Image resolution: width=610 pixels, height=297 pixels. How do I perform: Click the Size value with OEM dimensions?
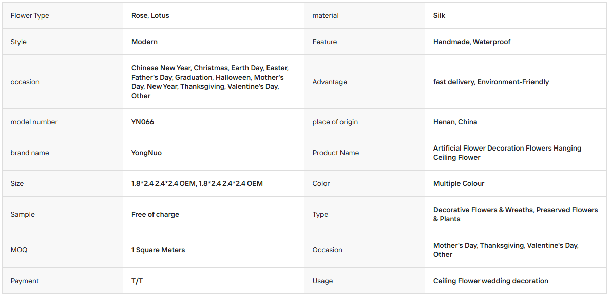click(x=197, y=183)
